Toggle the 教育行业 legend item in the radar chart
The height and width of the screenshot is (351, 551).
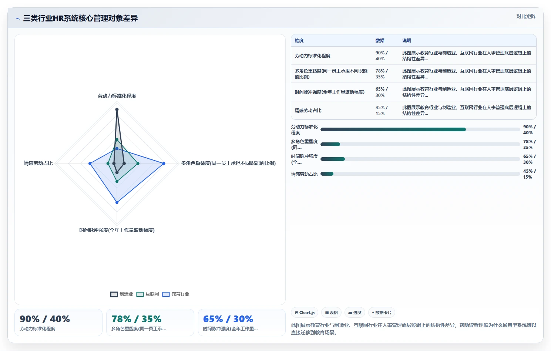pos(176,294)
